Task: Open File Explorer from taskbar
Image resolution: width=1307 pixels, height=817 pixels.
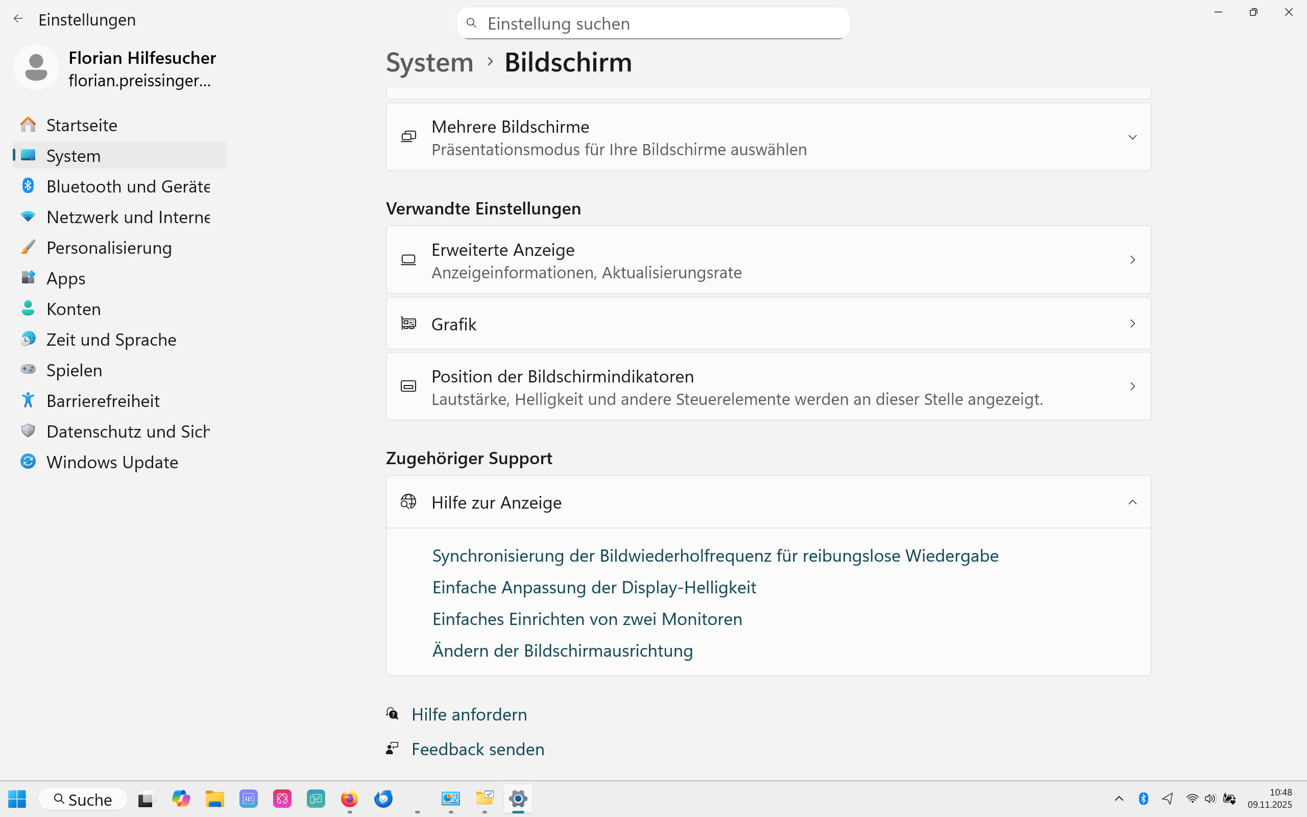Action: [214, 798]
